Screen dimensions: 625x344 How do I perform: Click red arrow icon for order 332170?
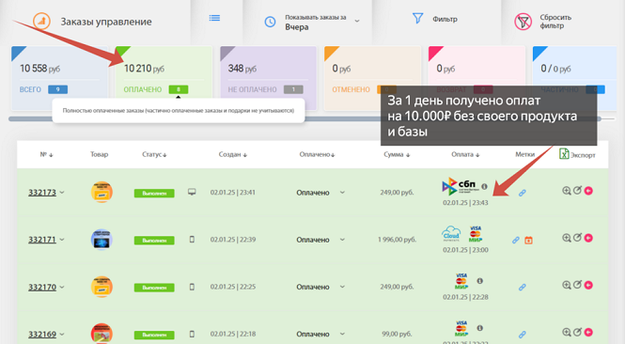point(588,285)
